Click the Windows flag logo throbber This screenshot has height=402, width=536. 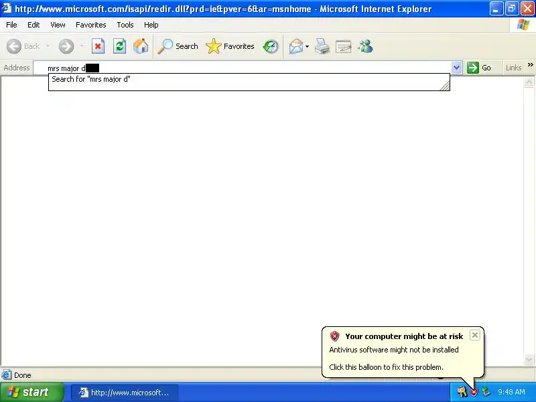[x=523, y=25]
